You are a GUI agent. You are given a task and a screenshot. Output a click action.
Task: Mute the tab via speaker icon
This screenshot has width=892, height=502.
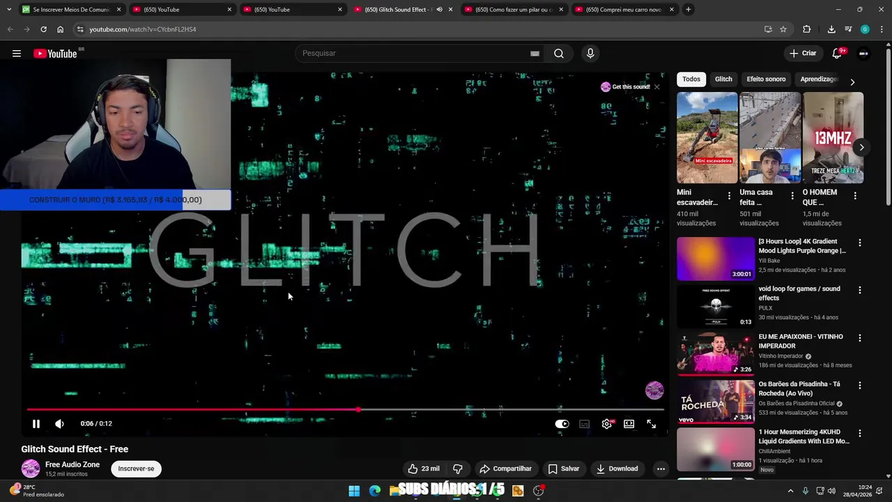tap(439, 10)
